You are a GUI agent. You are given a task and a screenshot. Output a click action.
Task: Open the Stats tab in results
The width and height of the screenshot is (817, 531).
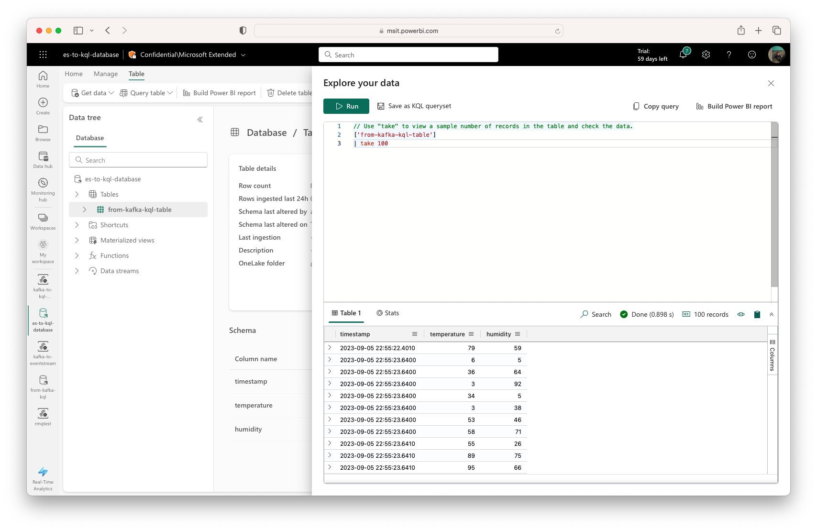point(388,313)
